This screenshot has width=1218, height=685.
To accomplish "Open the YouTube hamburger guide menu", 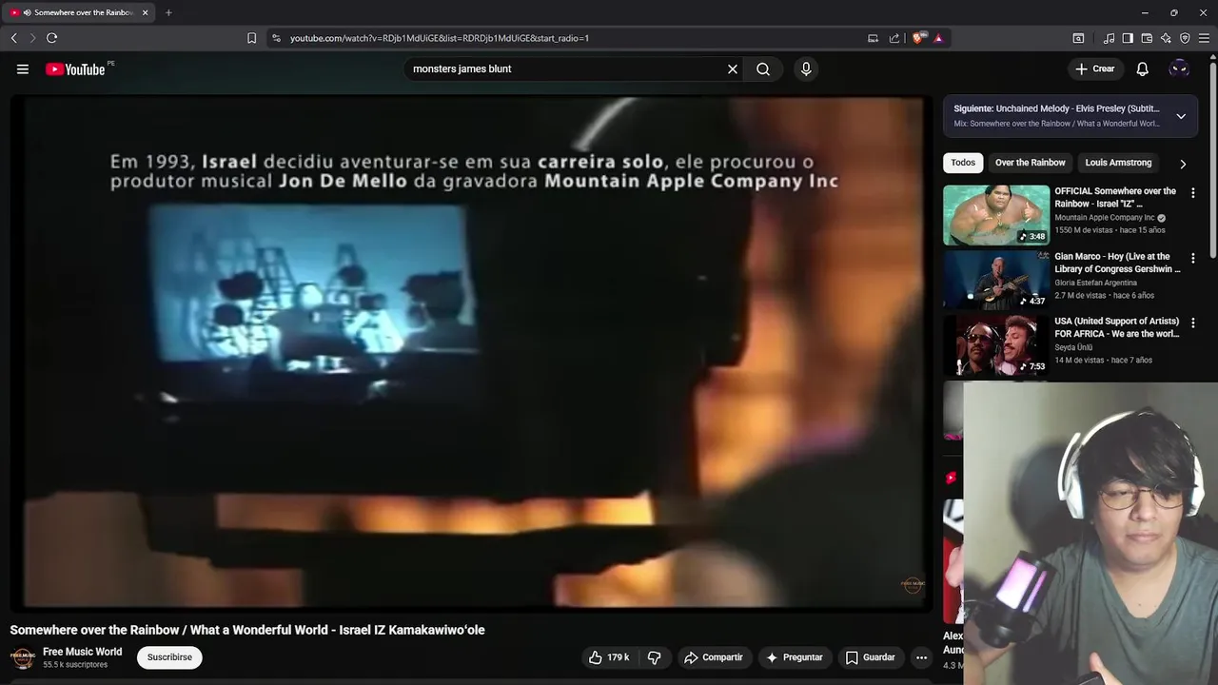I will (x=23, y=68).
